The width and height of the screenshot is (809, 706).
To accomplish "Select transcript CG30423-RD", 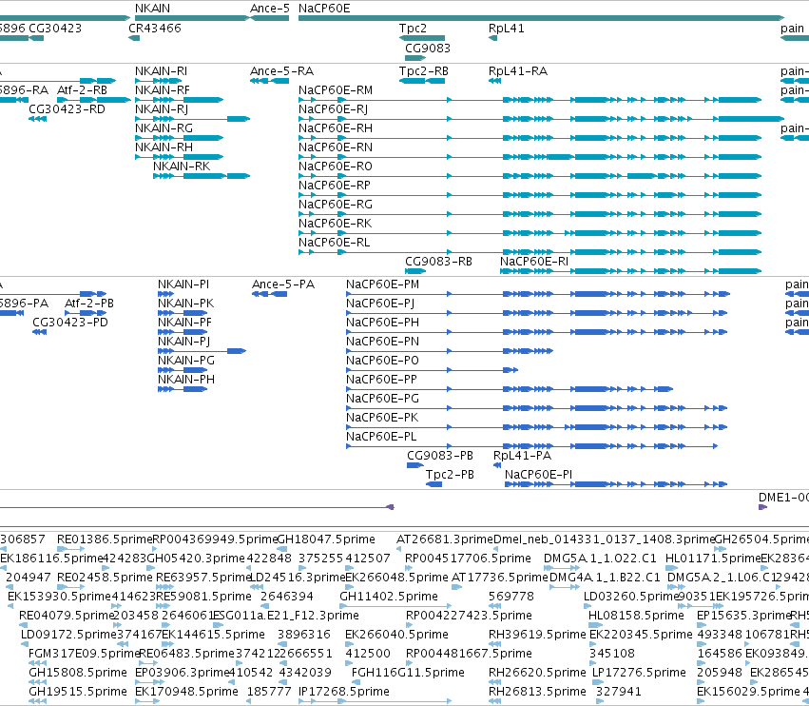I will tap(67, 109).
